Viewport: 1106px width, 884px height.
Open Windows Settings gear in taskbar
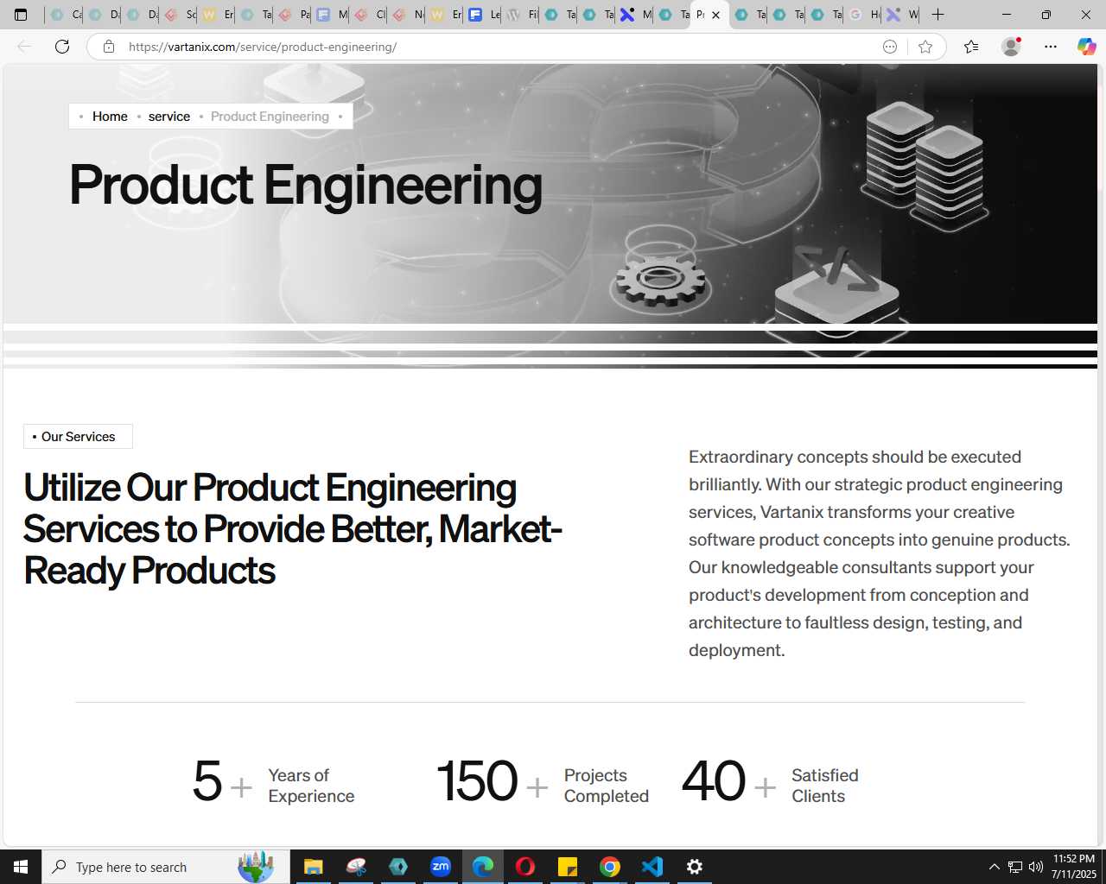pyautogui.click(x=695, y=867)
